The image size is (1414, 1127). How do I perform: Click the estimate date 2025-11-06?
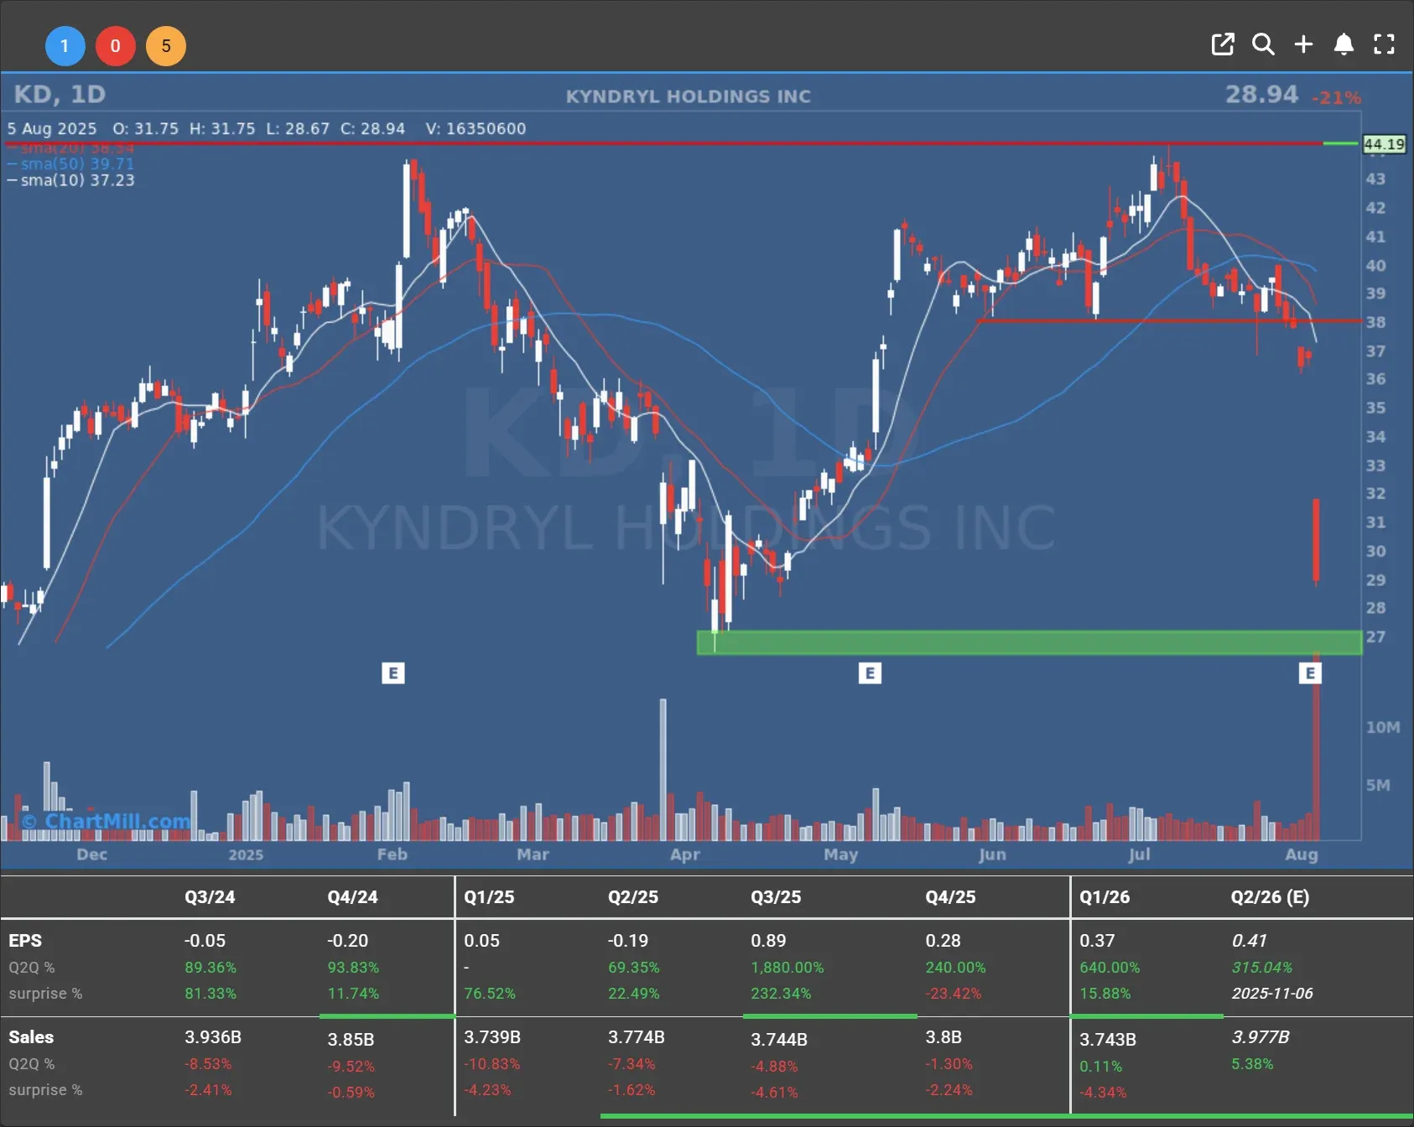tap(1272, 994)
